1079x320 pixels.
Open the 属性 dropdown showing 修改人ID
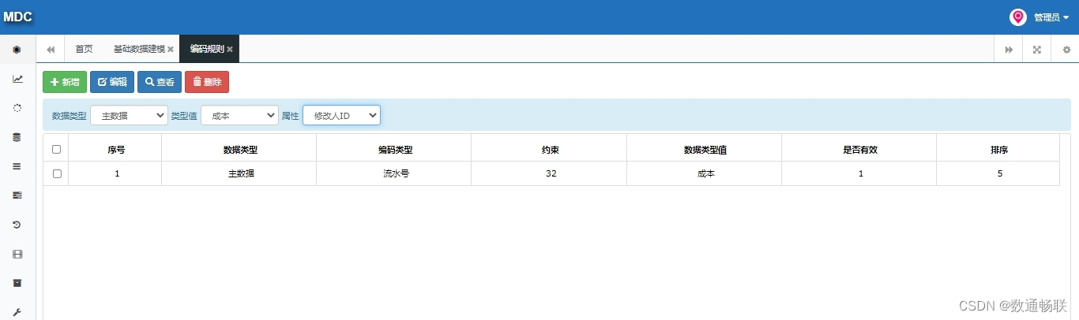point(341,116)
